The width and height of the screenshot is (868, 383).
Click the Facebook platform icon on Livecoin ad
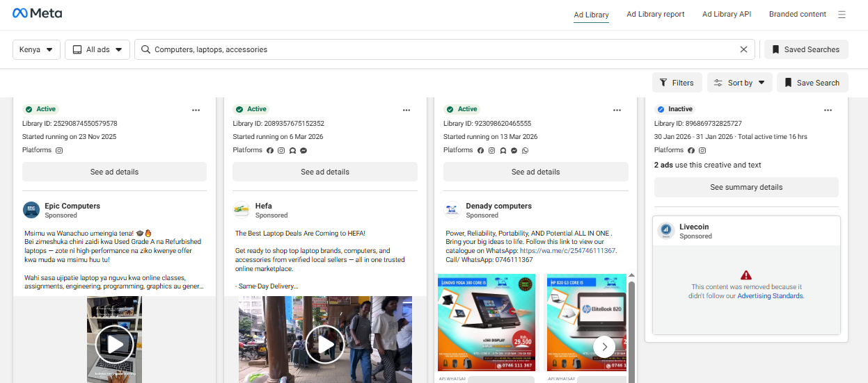(691, 150)
